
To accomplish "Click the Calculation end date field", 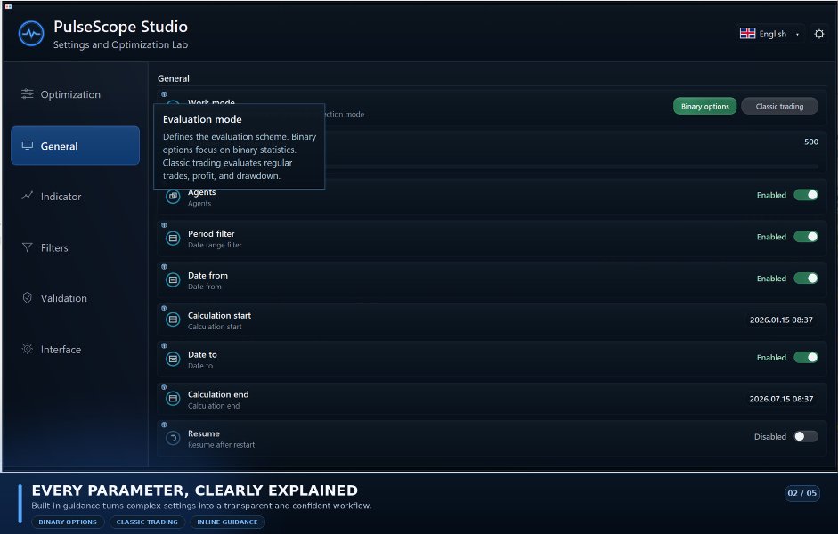I will [781, 399].
